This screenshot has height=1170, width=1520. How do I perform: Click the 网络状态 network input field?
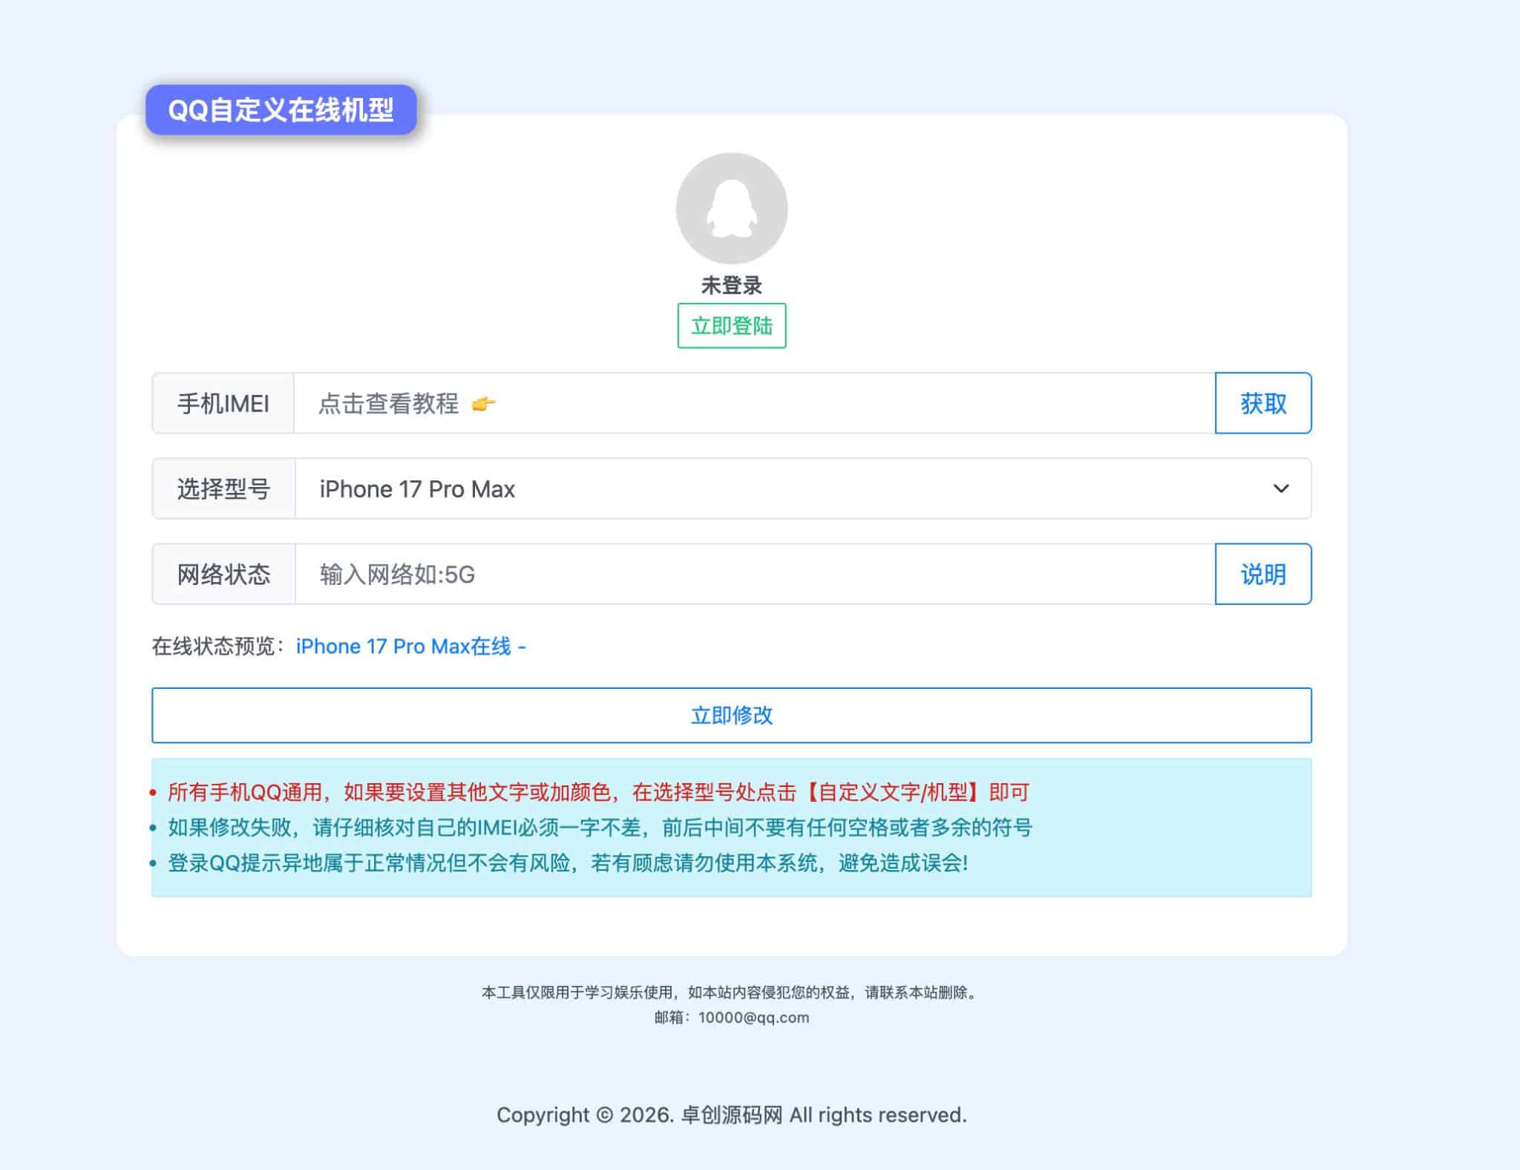[755, 574]
